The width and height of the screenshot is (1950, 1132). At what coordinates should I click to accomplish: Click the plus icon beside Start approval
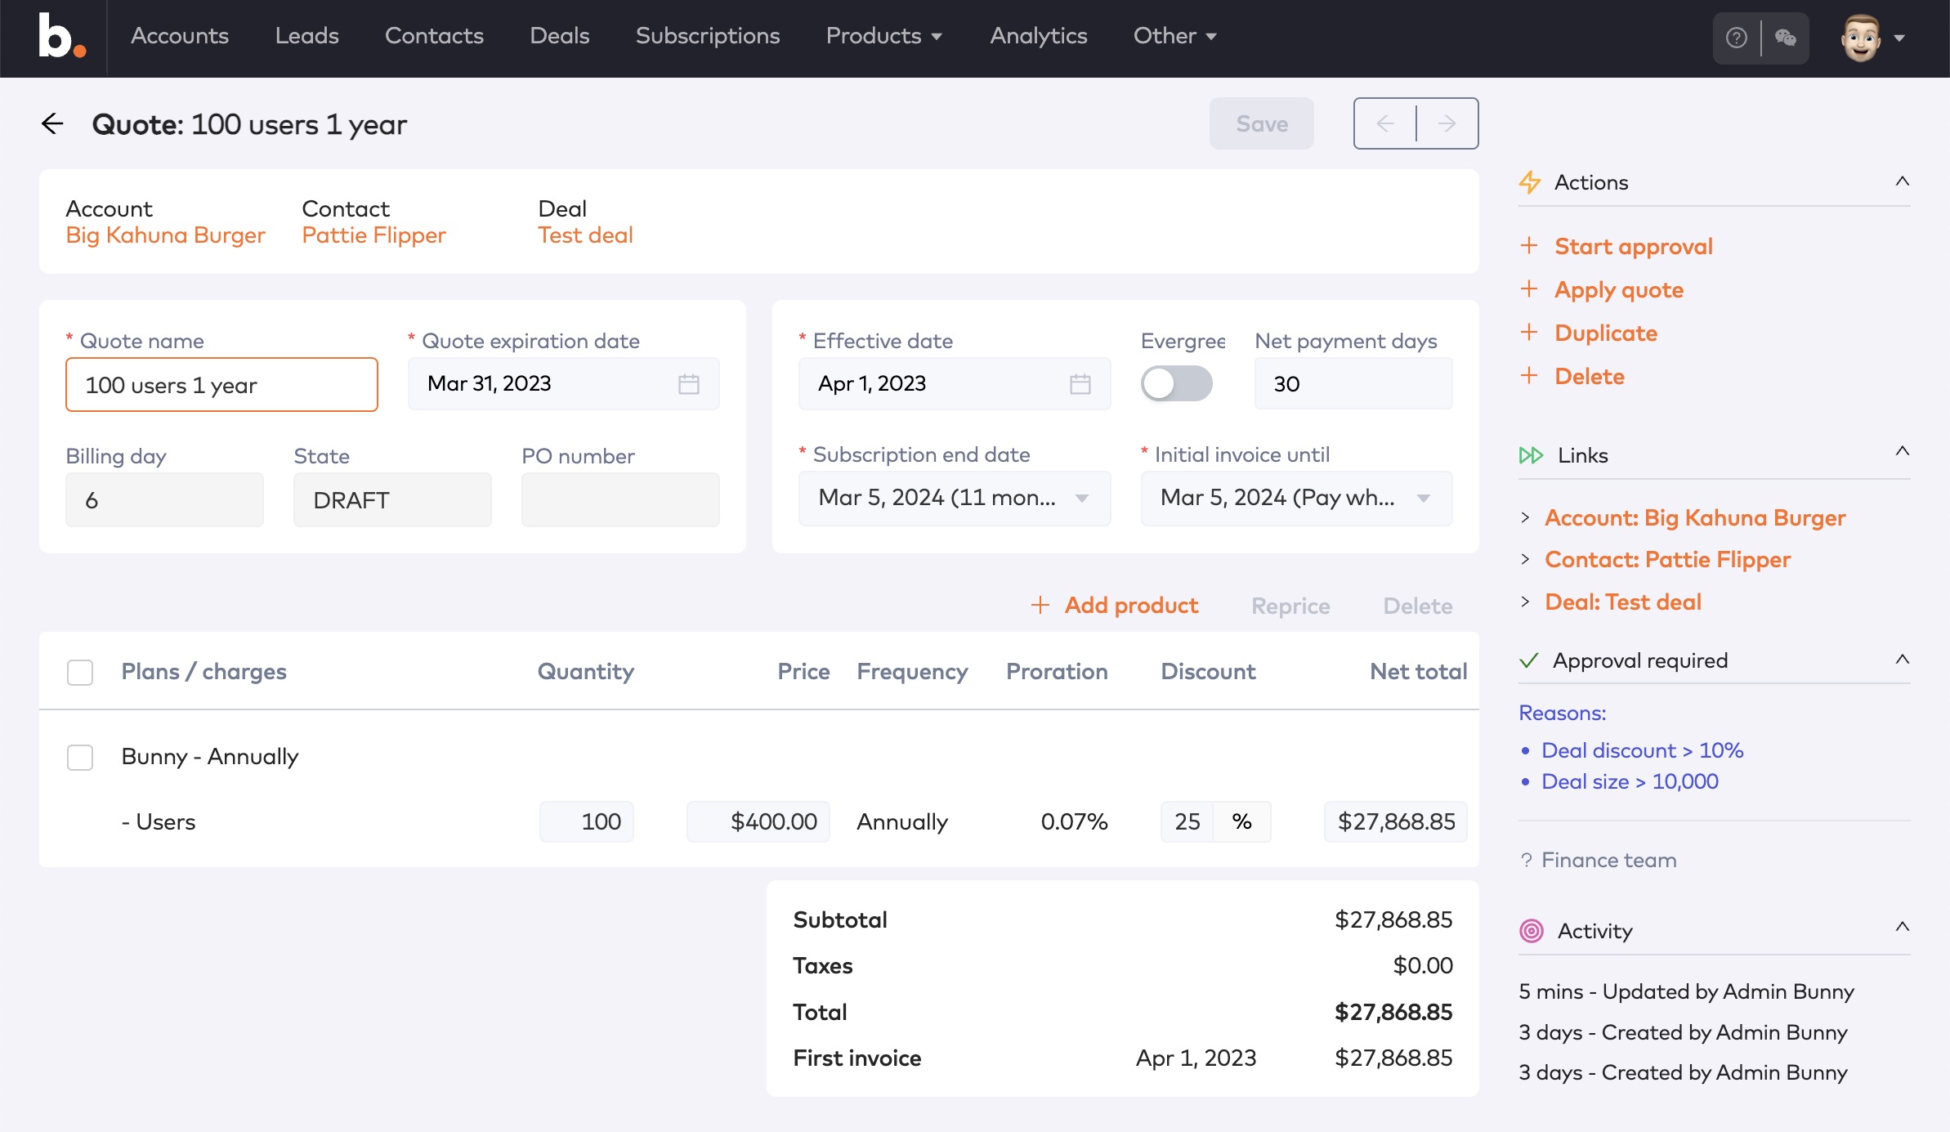tap(1529, 245)
